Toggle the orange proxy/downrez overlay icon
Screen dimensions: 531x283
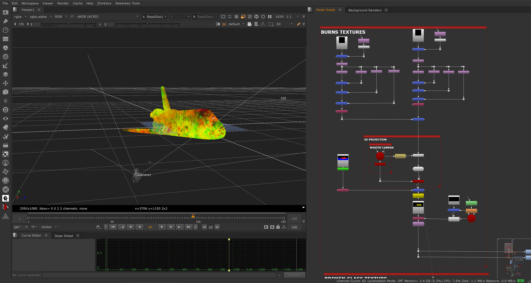coord(243,17)
